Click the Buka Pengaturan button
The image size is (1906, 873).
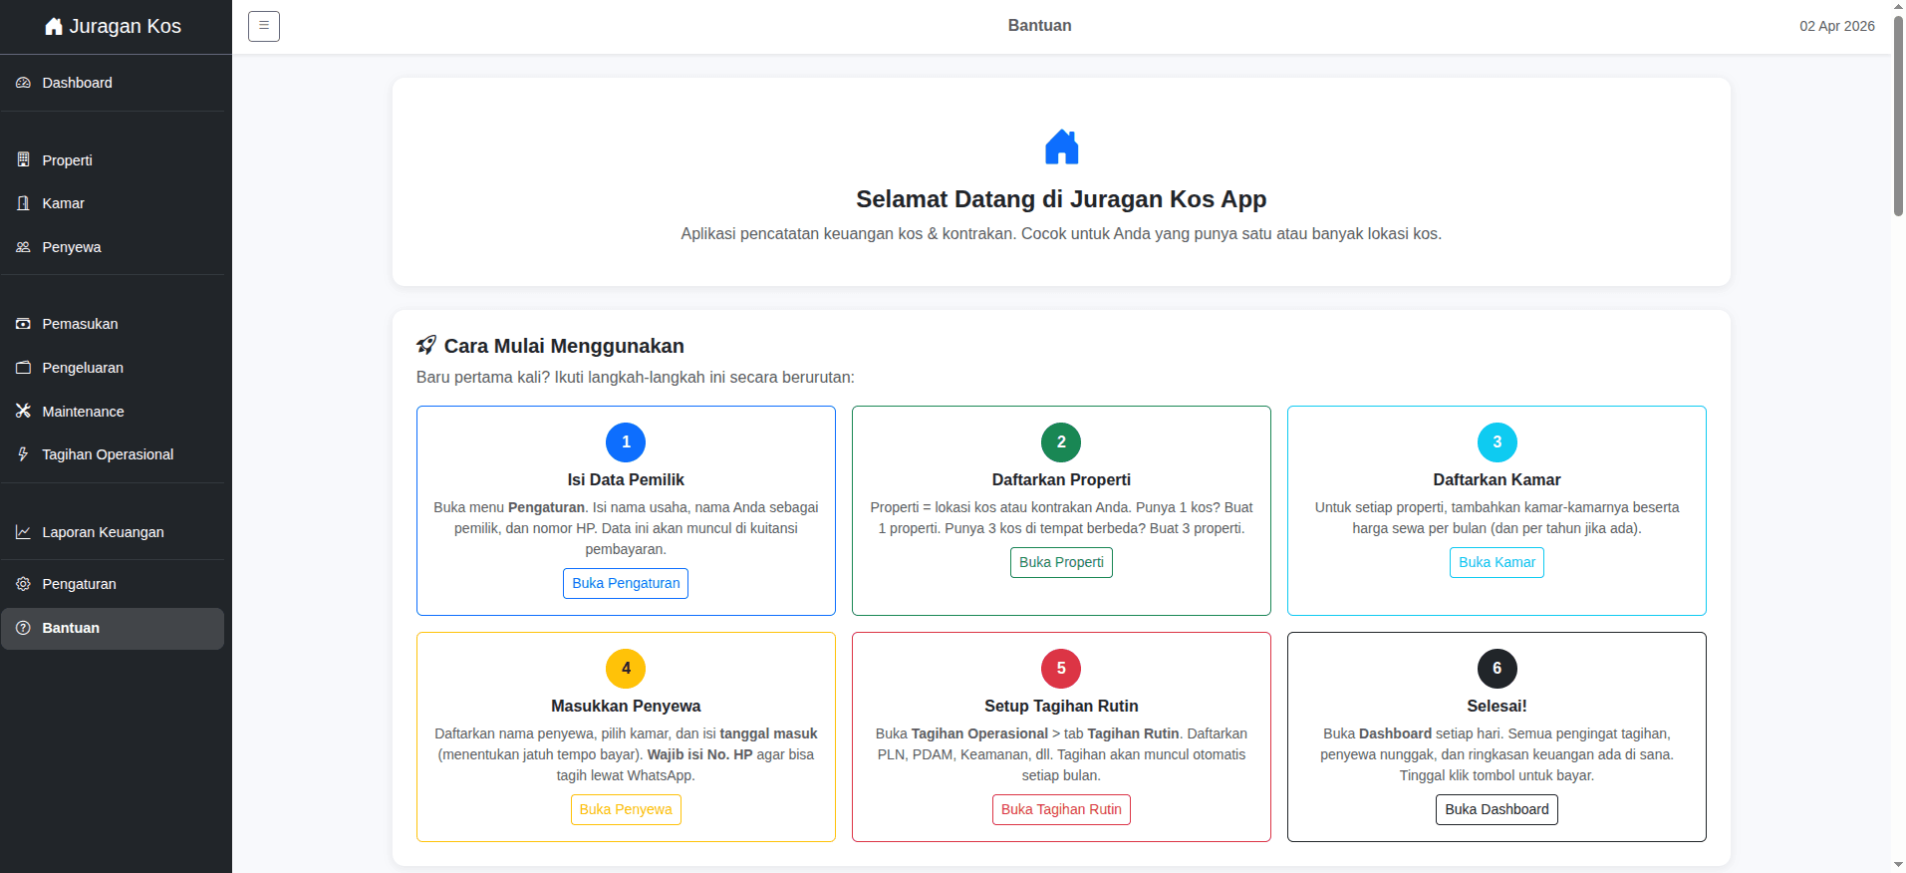[626, 583]
